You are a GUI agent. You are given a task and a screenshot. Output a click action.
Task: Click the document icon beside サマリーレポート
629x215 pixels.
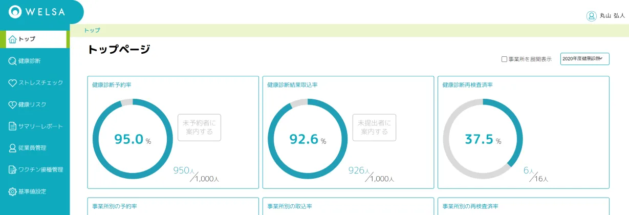(x=13, y=126)
